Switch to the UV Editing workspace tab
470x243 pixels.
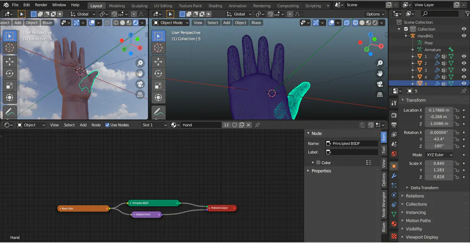163,6
